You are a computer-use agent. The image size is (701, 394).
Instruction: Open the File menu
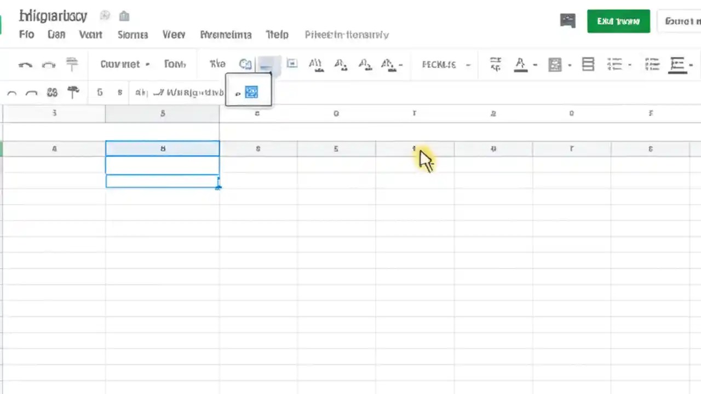(x=26, y=34)
